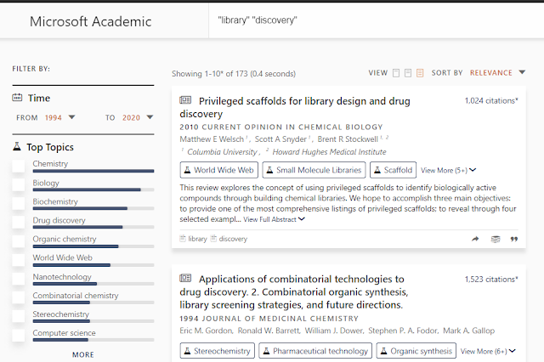544x362 pixels.
Task: Open Privileged scaffolds for library design paper
Action: click(295, 107)
